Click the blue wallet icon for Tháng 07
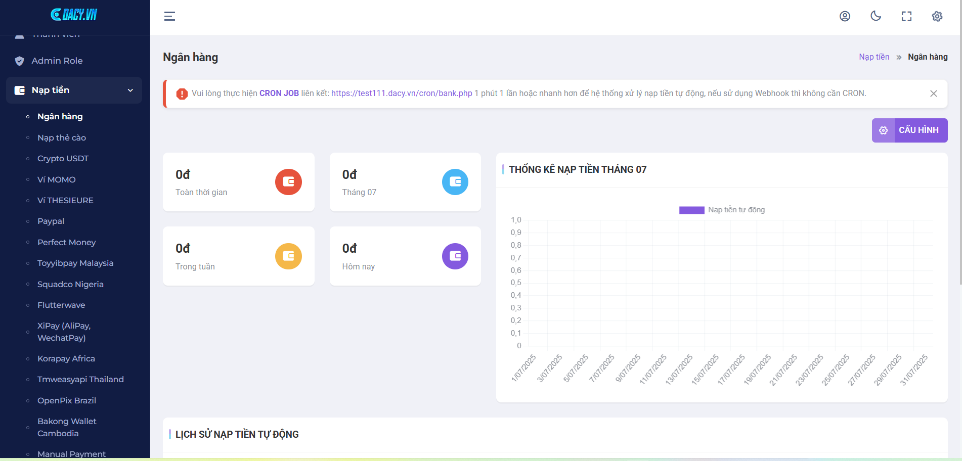The width and height of the screenshot is (962, 461). pos(455,182)
